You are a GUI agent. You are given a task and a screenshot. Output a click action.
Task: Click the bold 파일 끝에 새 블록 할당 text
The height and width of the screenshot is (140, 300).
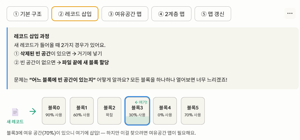[x=85, y=63]
